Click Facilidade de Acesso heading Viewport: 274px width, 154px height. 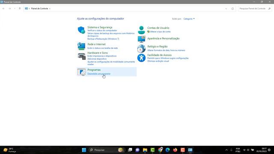click(x=159, y=55)
